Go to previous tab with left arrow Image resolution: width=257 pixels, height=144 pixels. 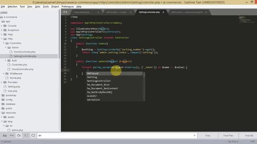64,12
